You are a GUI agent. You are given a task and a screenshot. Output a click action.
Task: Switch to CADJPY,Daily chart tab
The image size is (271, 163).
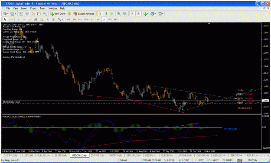[10, 156]
